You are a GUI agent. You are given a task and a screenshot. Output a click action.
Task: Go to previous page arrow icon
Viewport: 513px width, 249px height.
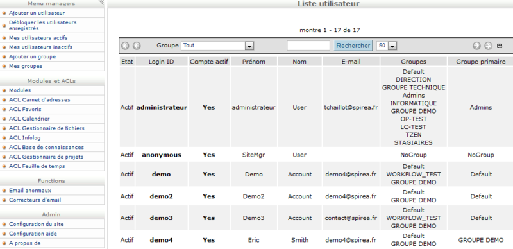click(137, 46)
